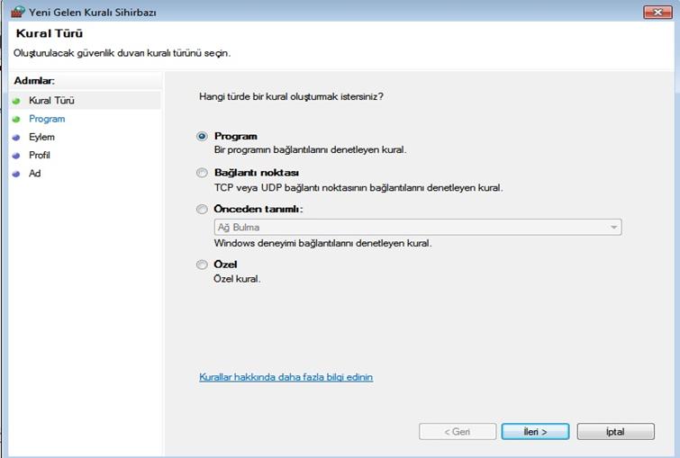Click the 'Özel kural.' description text
This screenshot has width=680, height=458.
point(237,279)
